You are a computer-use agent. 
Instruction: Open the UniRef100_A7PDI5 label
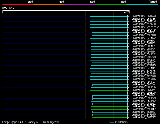click(143, 65)
